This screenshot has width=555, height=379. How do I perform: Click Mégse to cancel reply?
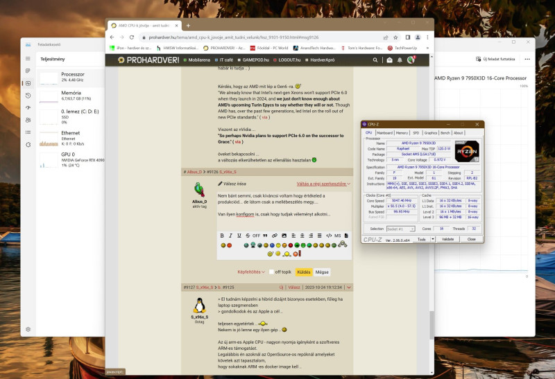click(x=322, y=272)
